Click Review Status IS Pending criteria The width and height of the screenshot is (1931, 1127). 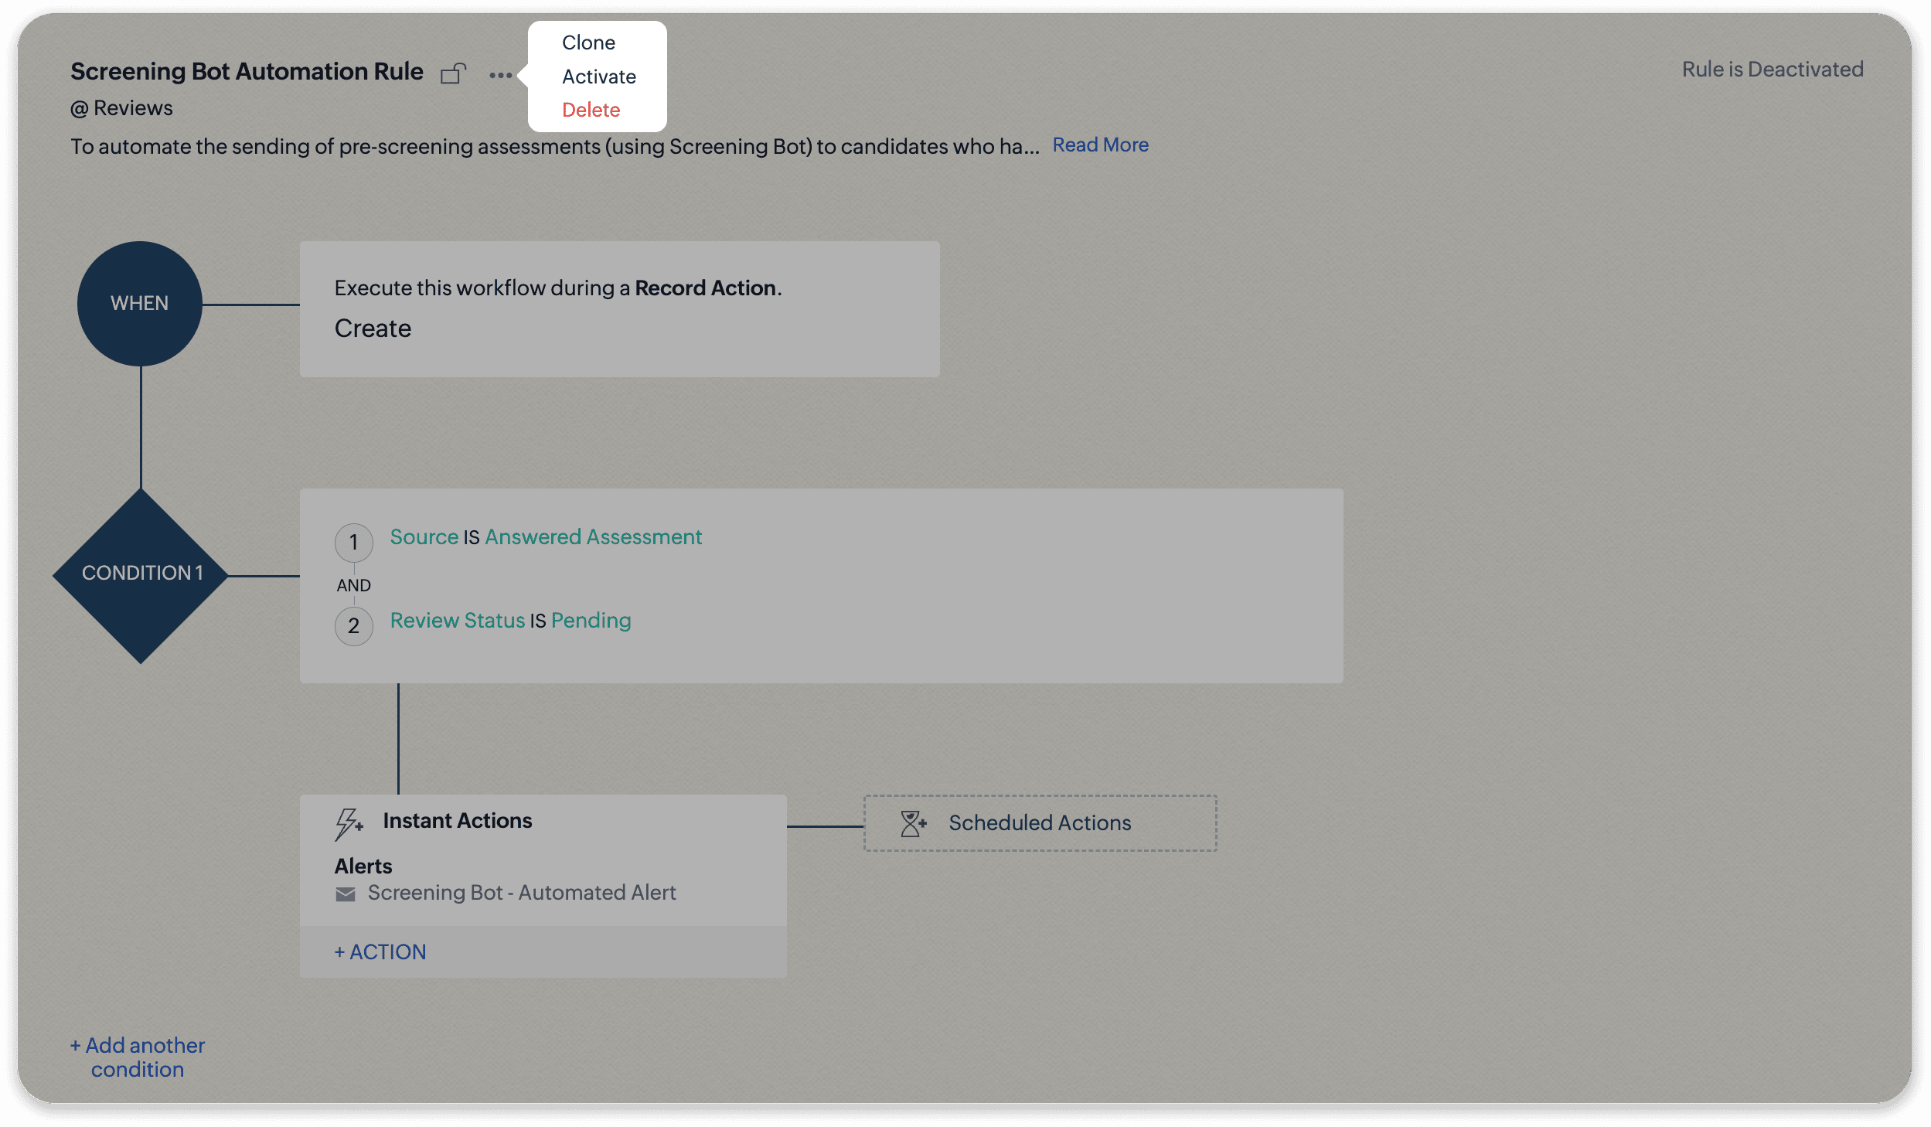pos(510,620)
